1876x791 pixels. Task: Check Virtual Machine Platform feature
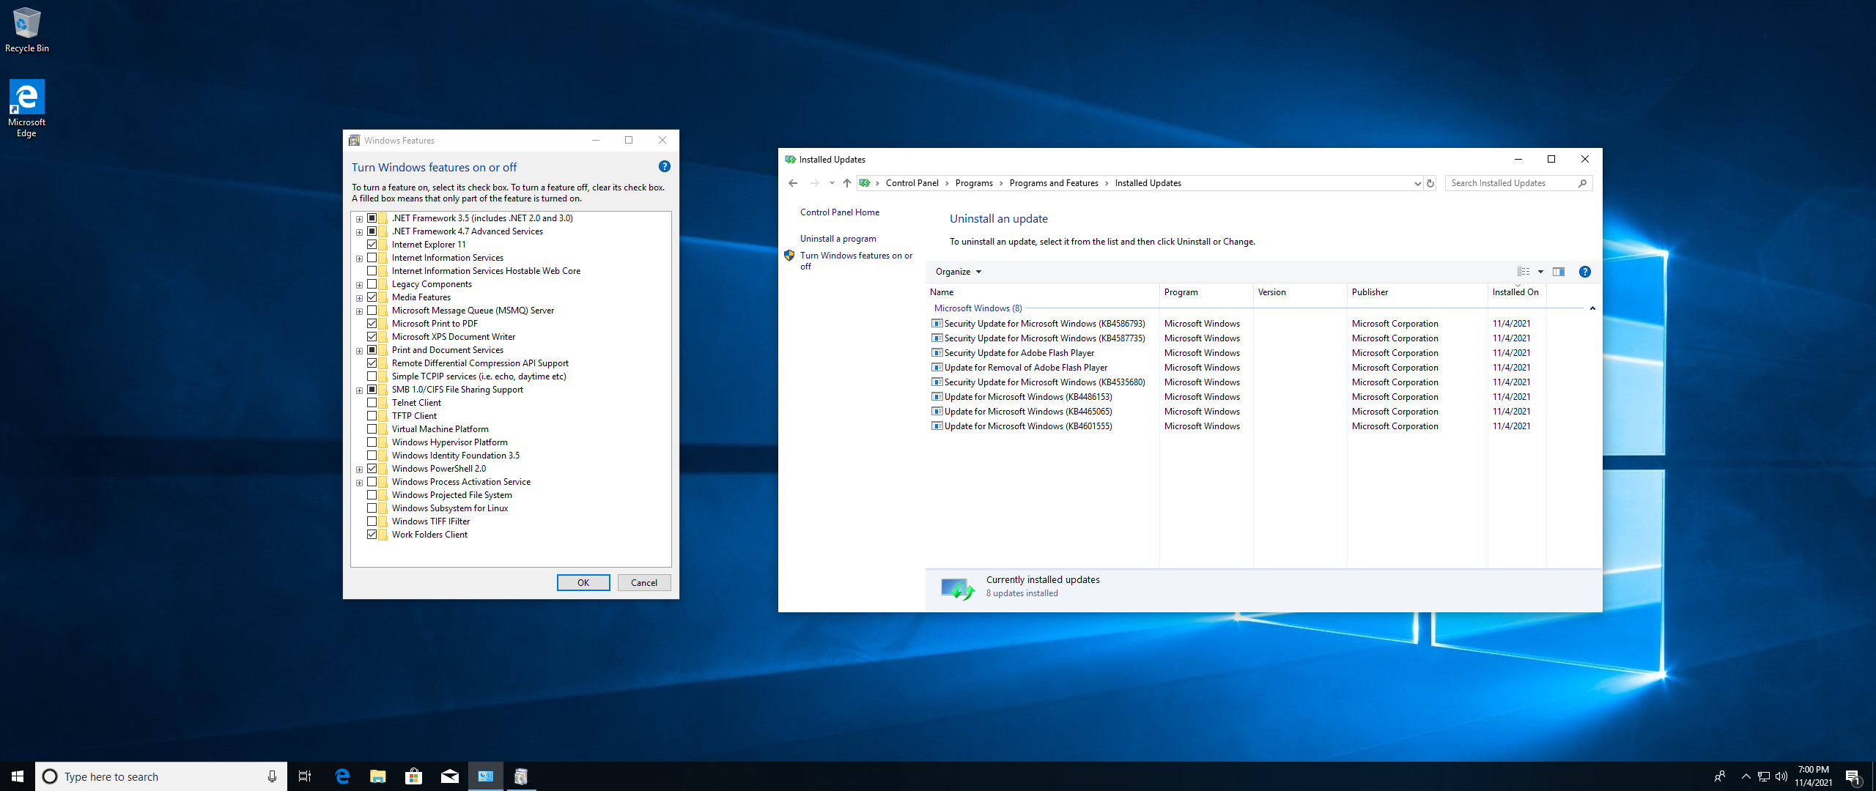click(x=372, y=429)
